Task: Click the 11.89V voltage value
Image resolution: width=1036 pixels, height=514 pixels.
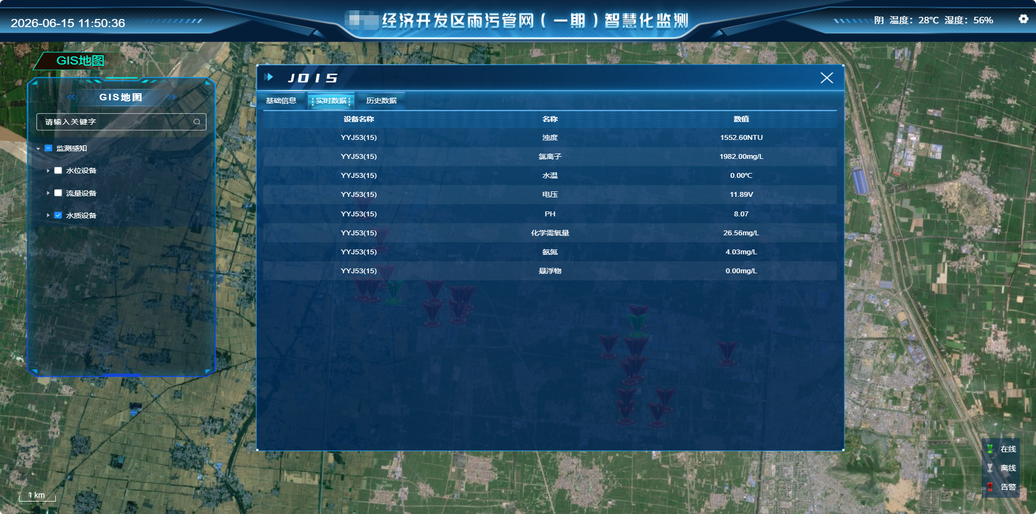Action: point(741,195)
